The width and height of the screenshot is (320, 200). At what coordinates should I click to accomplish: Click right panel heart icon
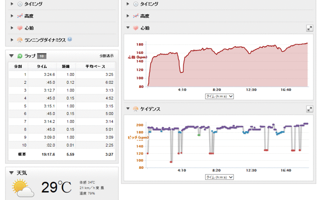136,28
